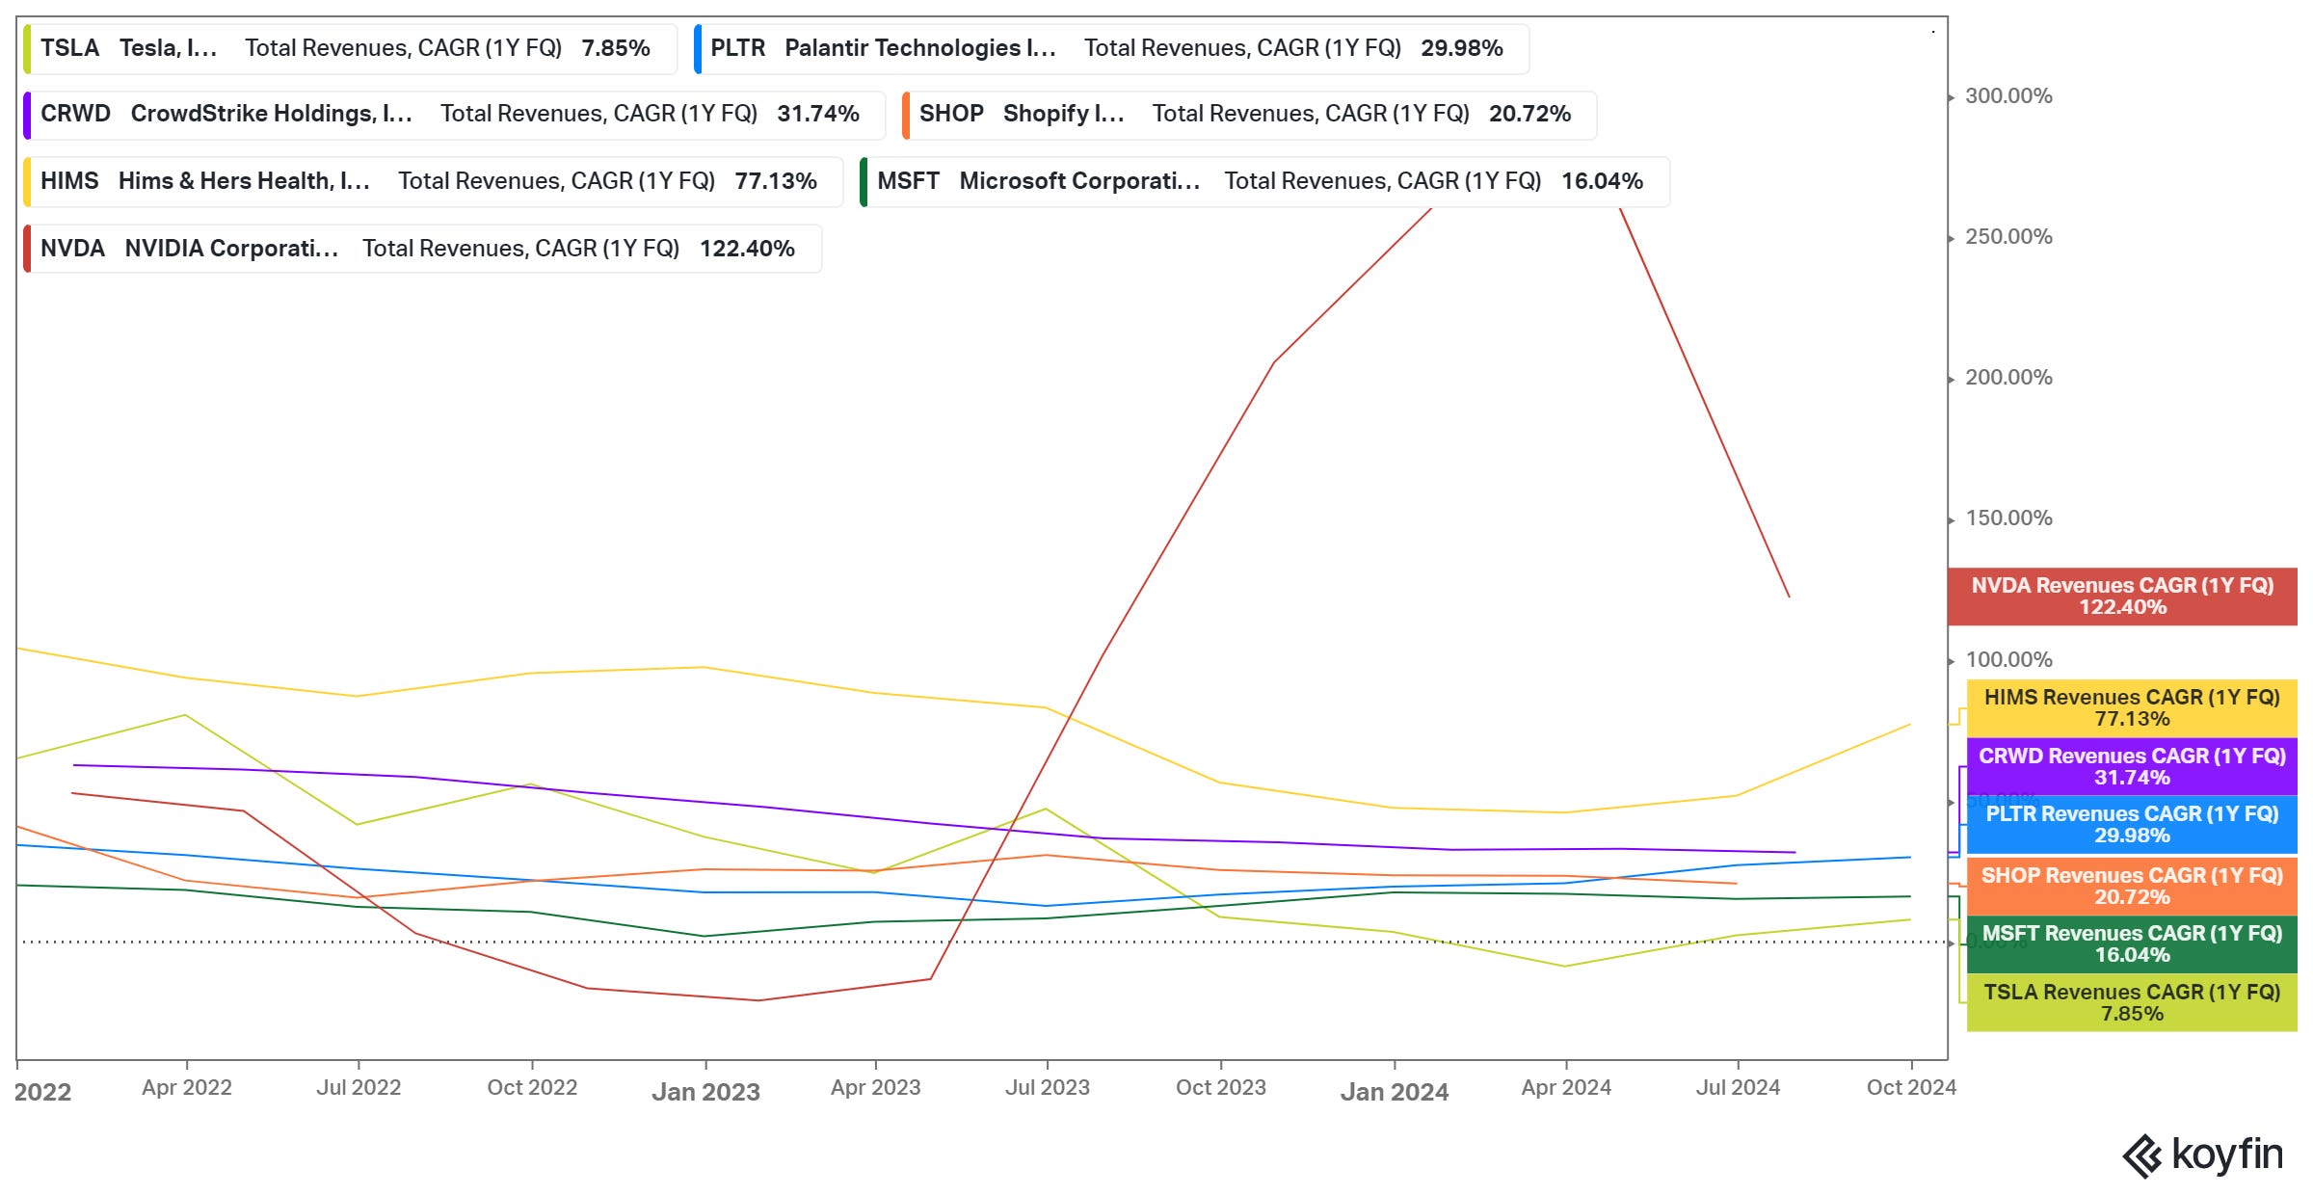
Task: Click the SHOP Shopify legend entry
Action: [1249, 115]
